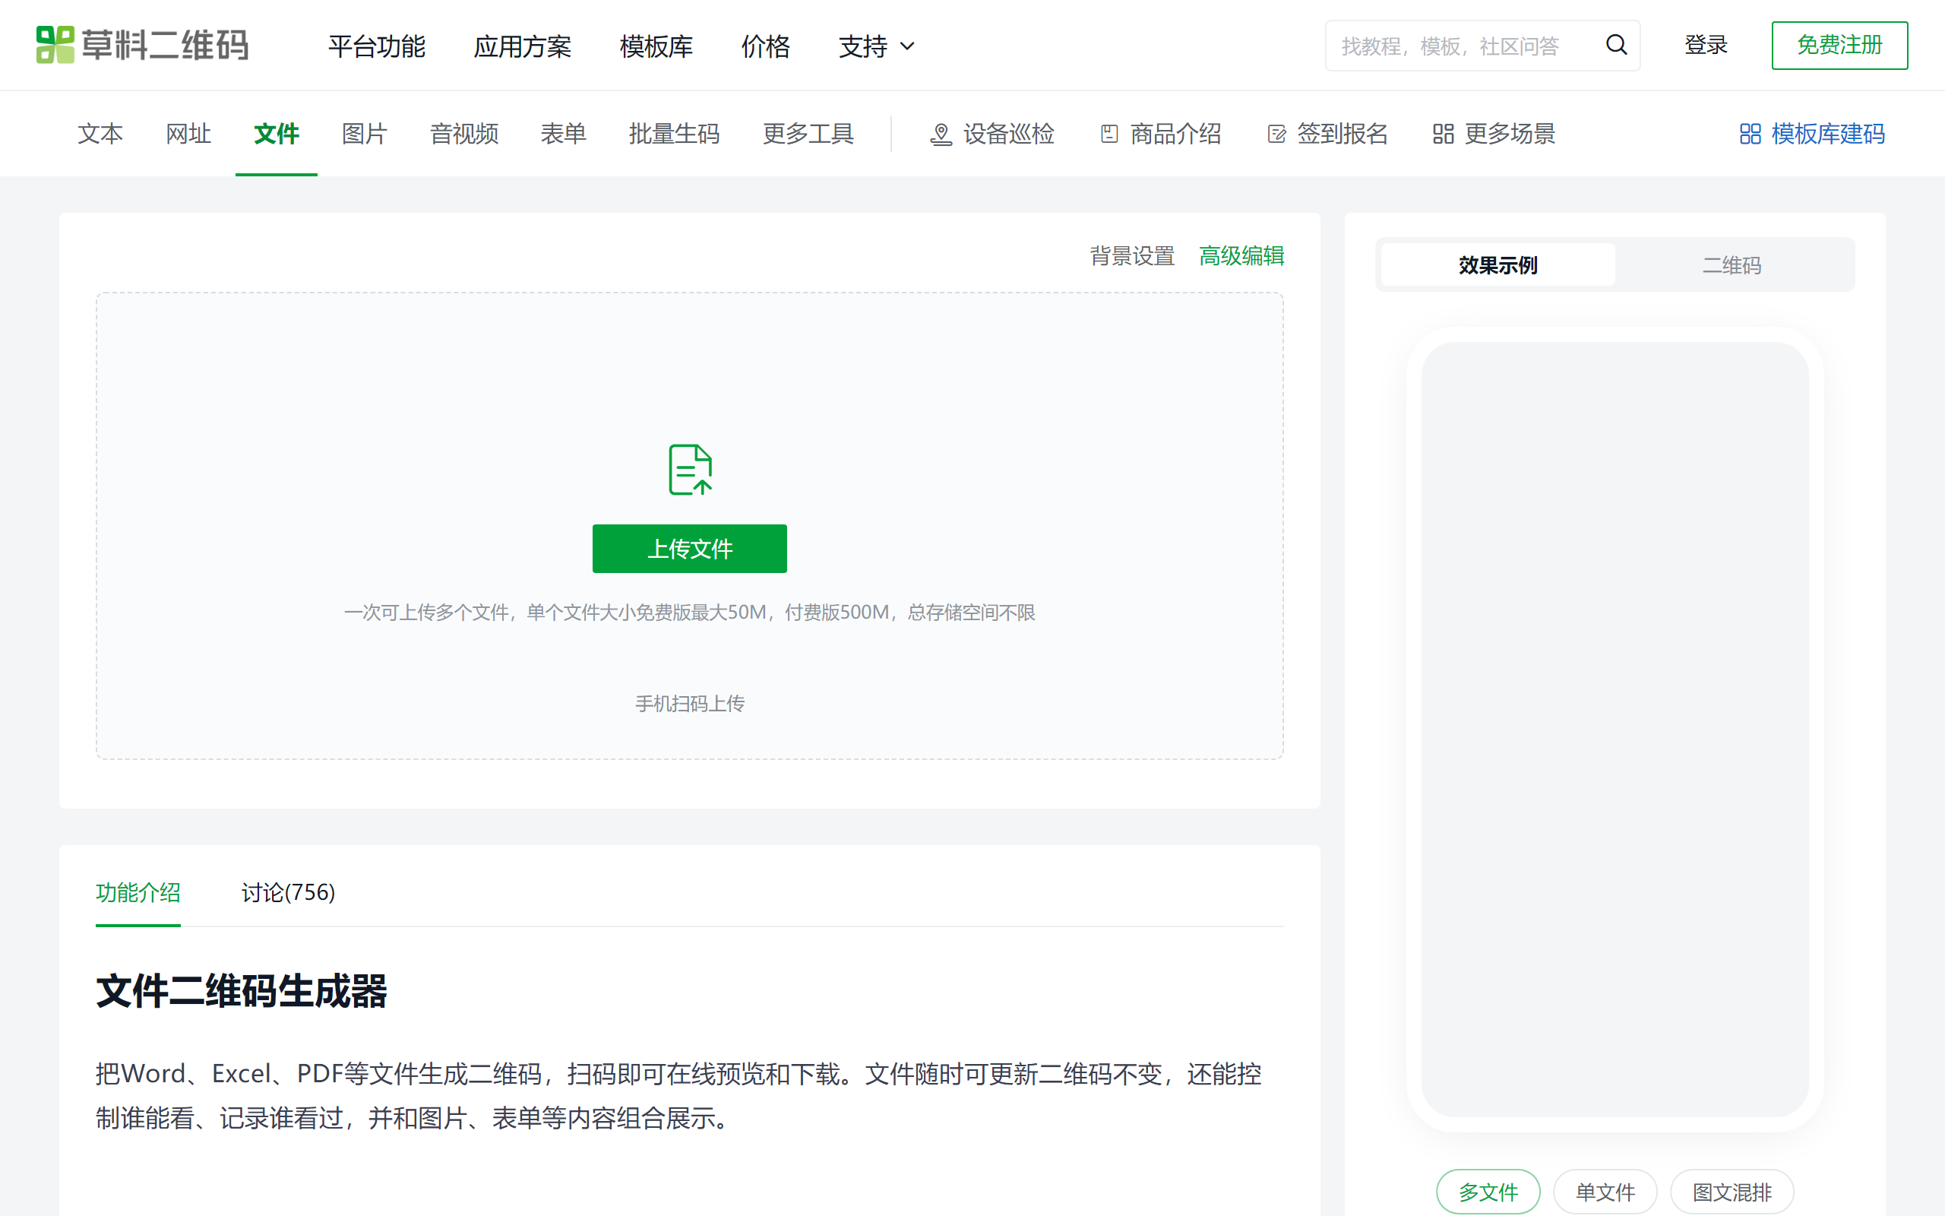Open 背景设置 option
Image resolution: width=1945 pixels, height=1216 pixels.
[x=1131, y=256]
